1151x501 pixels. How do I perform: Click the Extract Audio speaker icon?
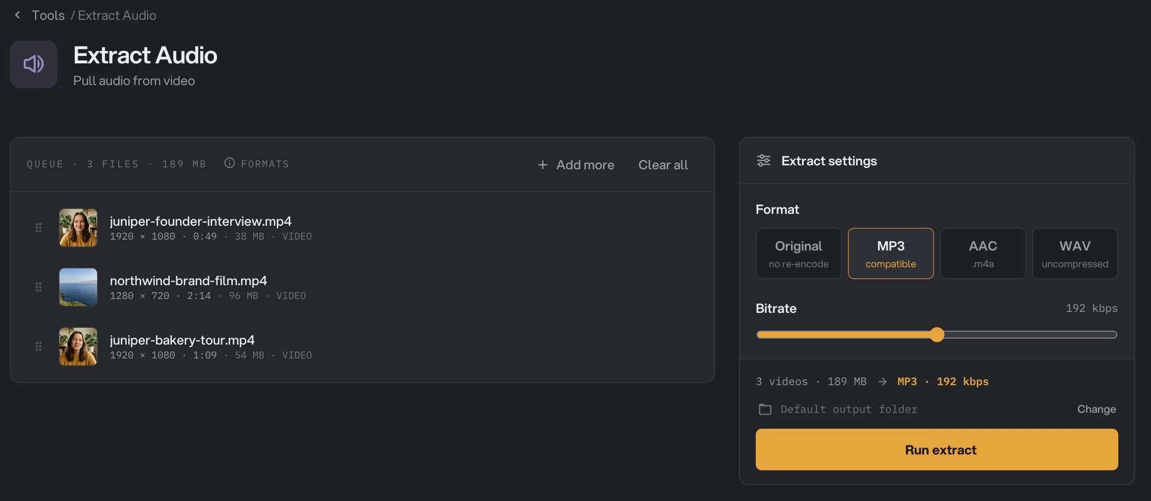click(34, 64)
